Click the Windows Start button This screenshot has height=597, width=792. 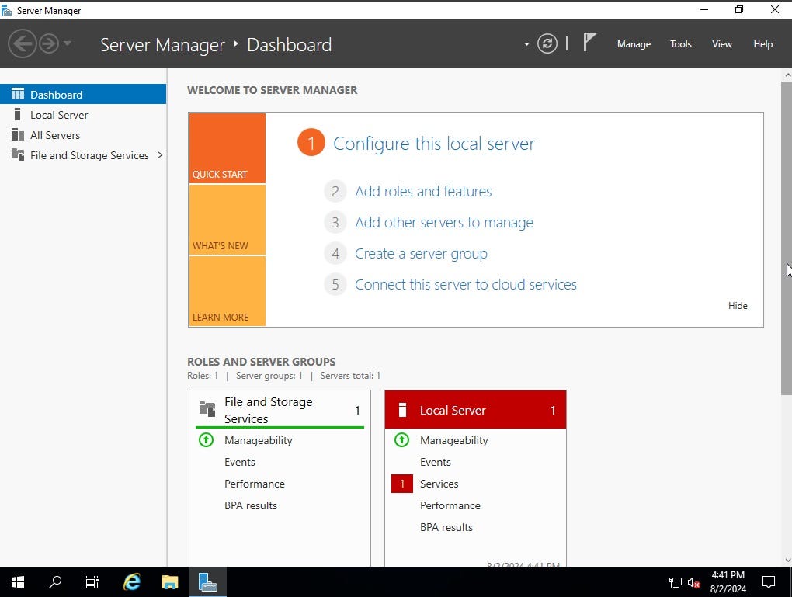point(16,581)
